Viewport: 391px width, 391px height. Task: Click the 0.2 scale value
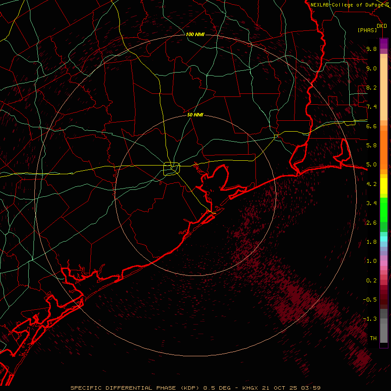[371, 281]
